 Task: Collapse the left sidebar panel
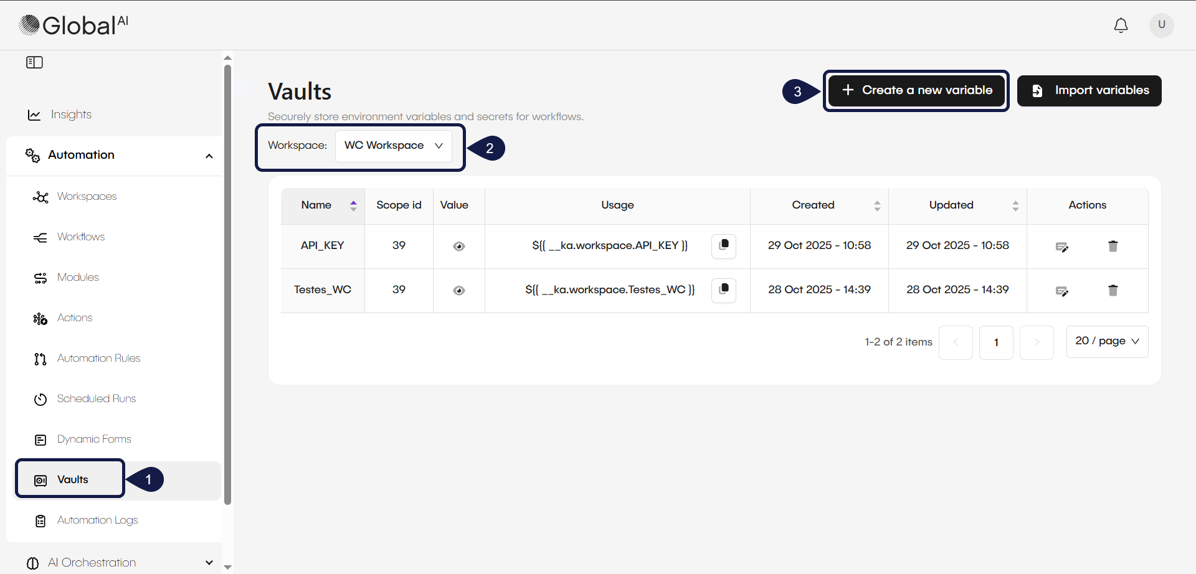pyautogui.click(x=34, y=62)
